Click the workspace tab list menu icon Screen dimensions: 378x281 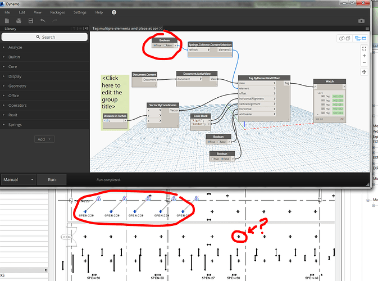pos(367,29)
